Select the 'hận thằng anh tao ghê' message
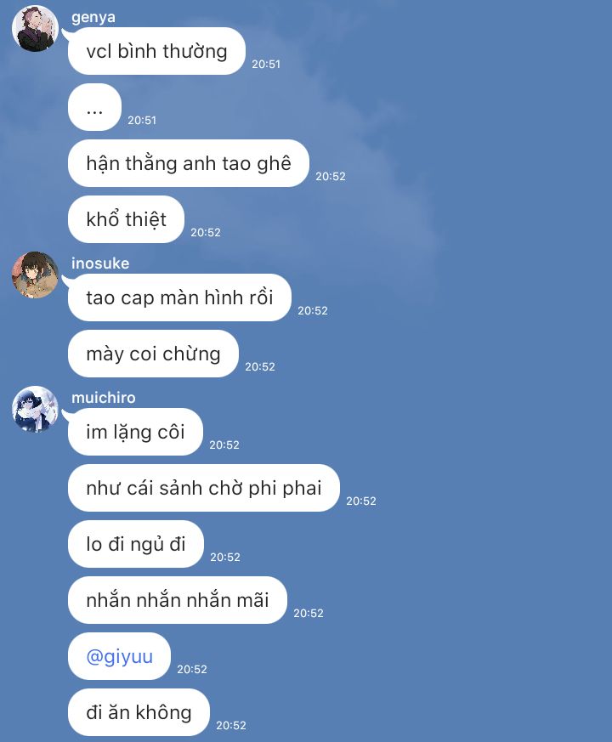This screenshot has height=742, width=612. point(189,163)
